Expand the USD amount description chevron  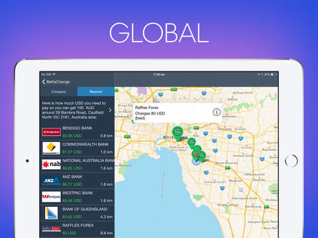tap(110, 110)
